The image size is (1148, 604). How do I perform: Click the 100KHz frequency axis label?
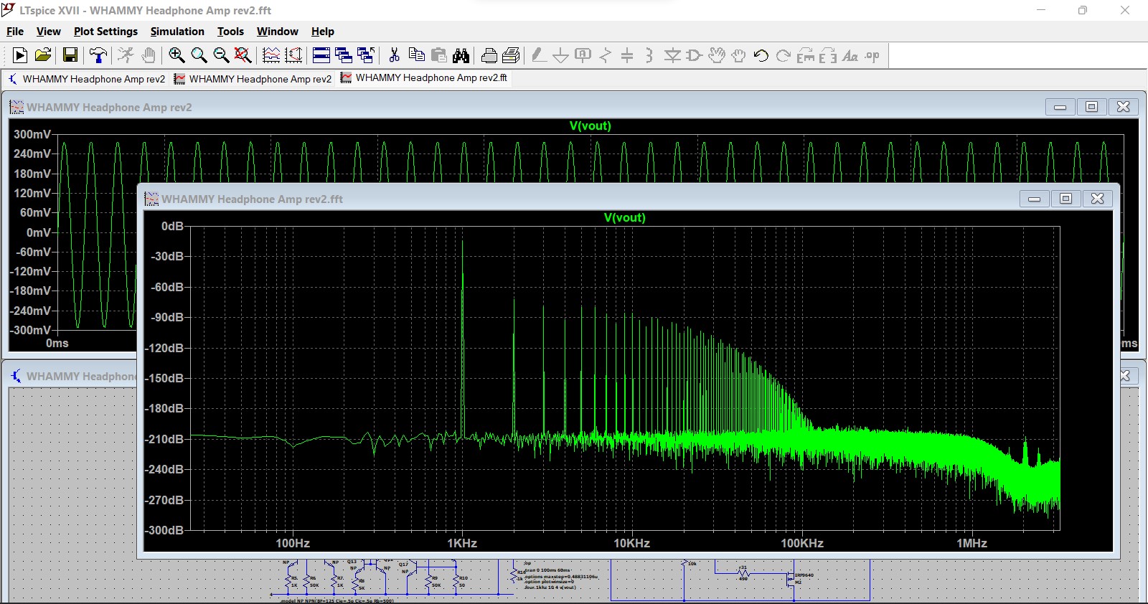tap(802, 543)
